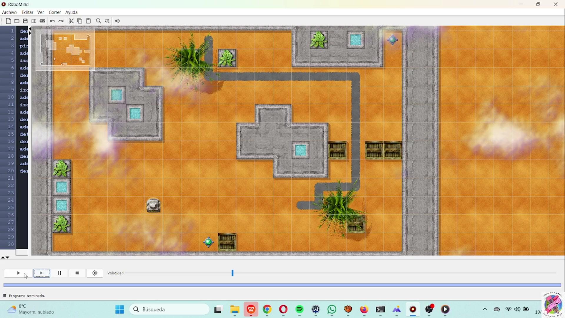The image size is (565, 318).
Task: Stop the program with the stop button
Action: pos(77,273)
